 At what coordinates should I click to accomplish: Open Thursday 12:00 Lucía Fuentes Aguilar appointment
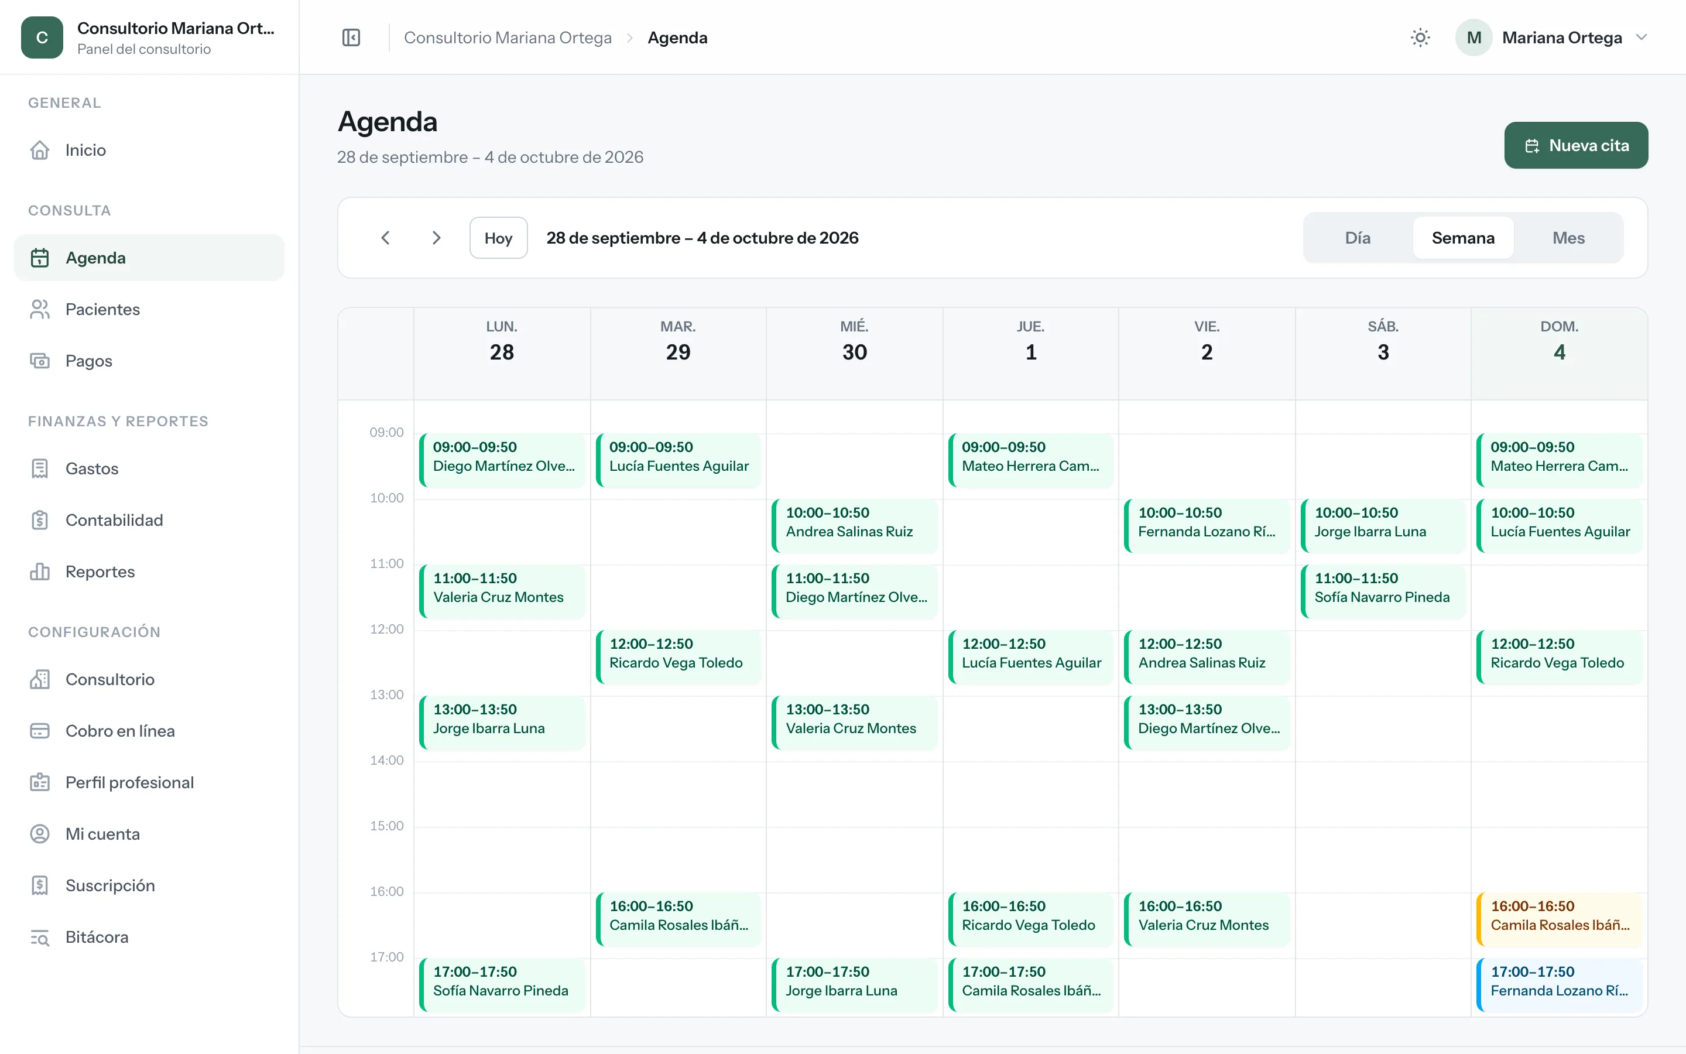[1031, 658]
